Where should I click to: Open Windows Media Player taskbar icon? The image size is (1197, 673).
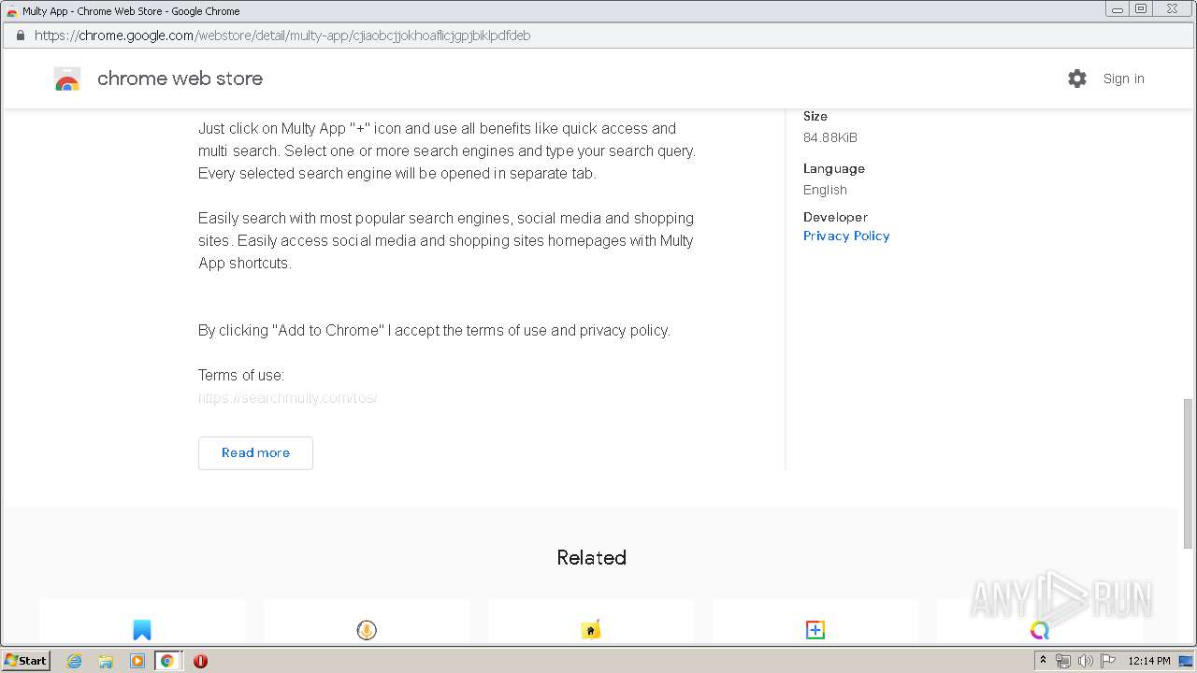137,661
